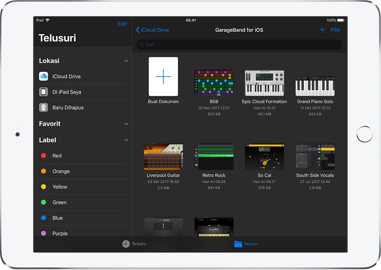Tap the Liverpool Guitar file name
This screenshot has height=270, width=381.
coord(163,175)
